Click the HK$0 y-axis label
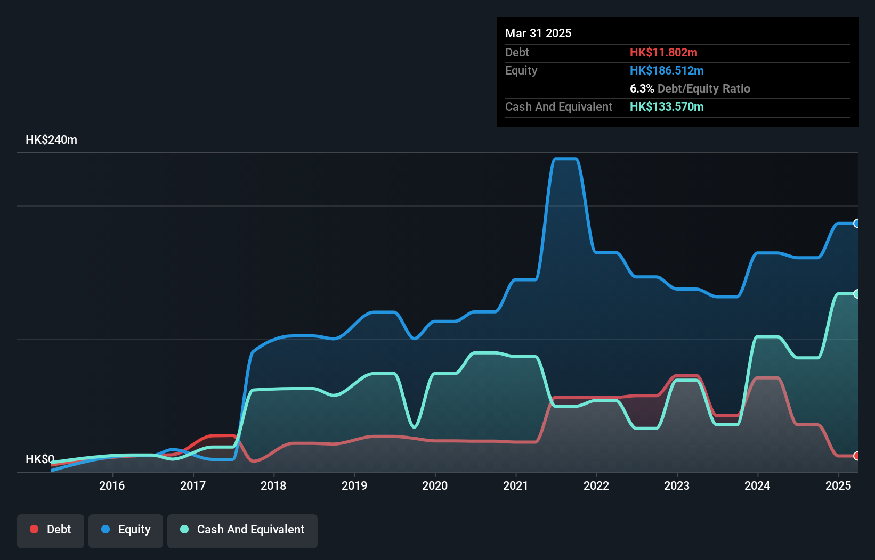Image resolution: width=875 pixels, height=560 pixels. click(x=40, y=459)
